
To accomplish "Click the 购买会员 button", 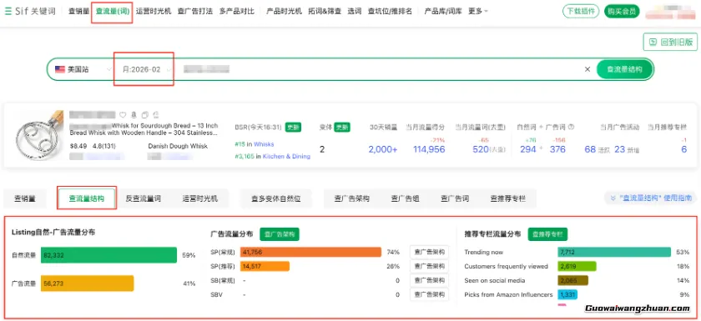I will pyautogui.click(x=622, y=12).
